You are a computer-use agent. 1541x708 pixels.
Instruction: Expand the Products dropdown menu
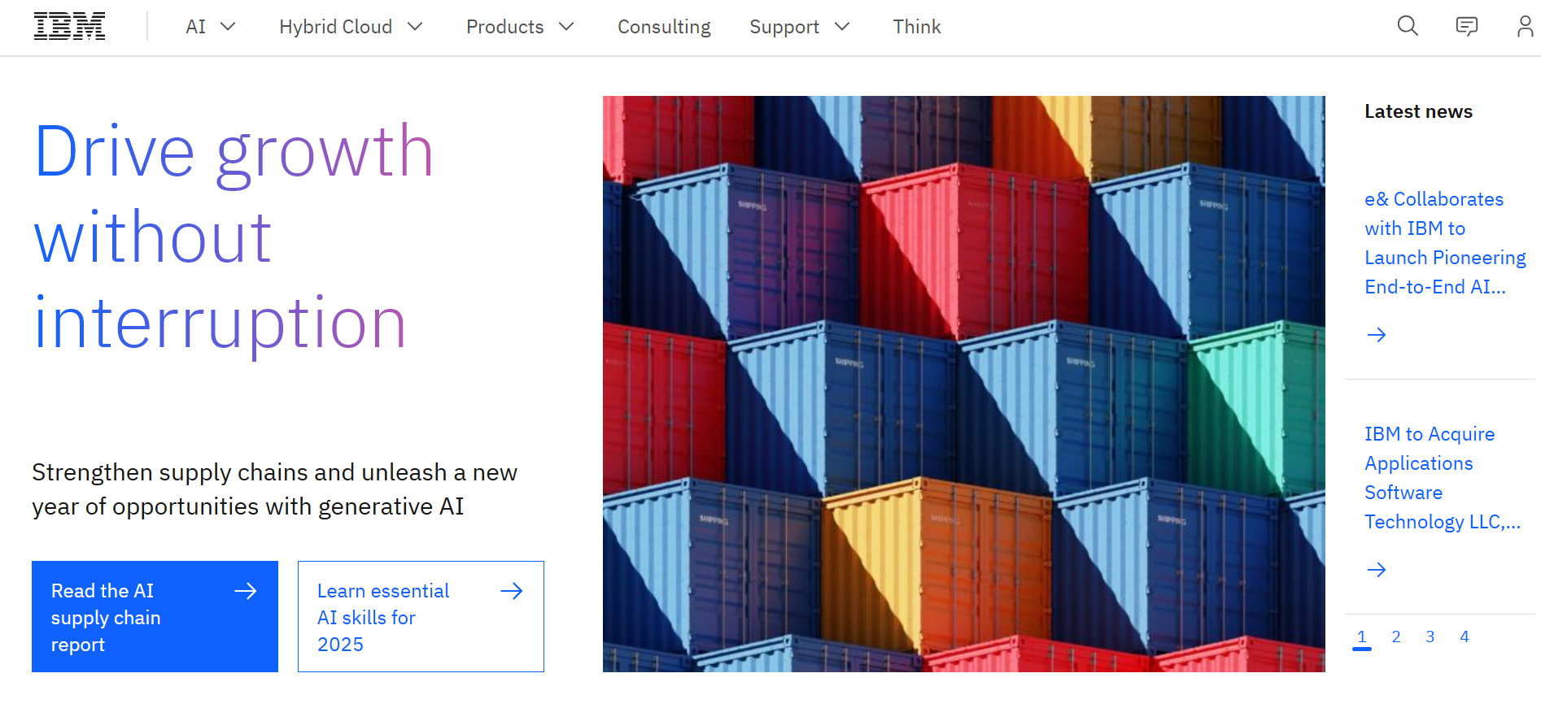pyautogui.click(x=520, y=27)
